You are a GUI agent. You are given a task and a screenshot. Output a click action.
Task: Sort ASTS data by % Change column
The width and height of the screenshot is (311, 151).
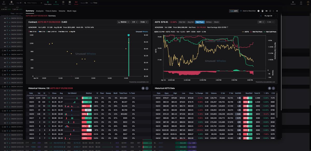tap(199, 93)
